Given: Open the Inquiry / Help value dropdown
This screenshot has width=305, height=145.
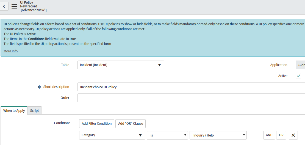Looking at the screenshot, I should [218, 135].
